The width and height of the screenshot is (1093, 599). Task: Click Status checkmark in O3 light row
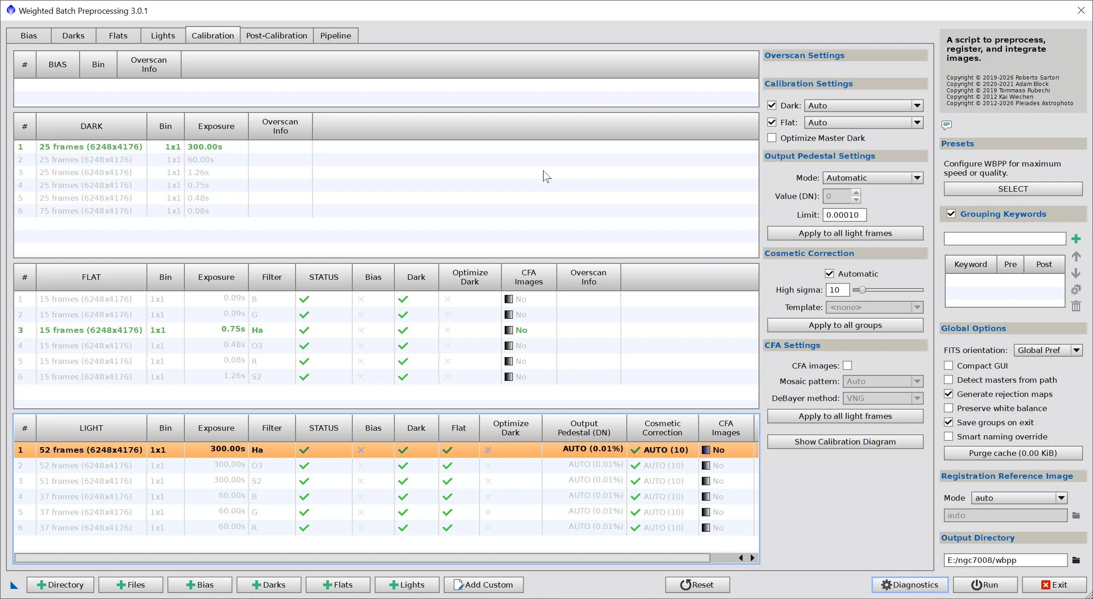tap(304, 465)
